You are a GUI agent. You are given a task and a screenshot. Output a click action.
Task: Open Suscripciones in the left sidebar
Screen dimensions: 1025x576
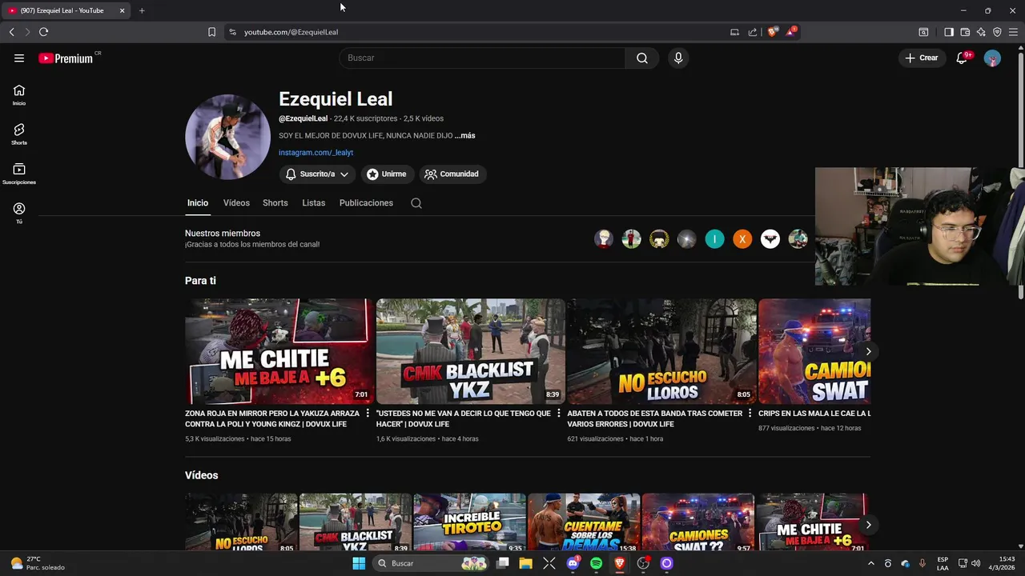coord(19,174)
